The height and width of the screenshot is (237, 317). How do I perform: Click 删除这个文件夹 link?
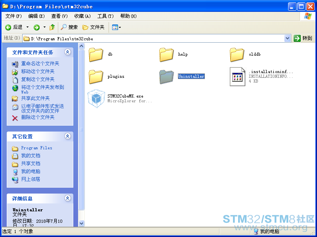pyautogui.click(x=38, y=117)
